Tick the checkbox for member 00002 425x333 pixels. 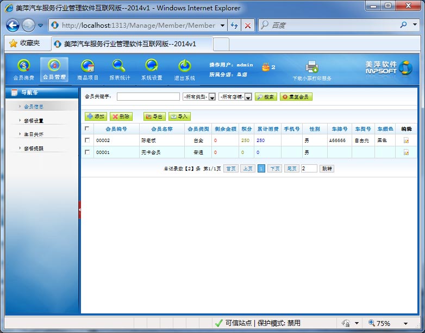pyautogui.click(x=87, y=140)
